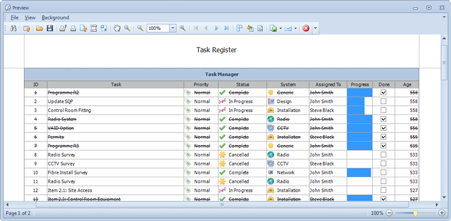Save the document with the floppy icon
Screen dimensions: 451x221
[x=50, y=28]
